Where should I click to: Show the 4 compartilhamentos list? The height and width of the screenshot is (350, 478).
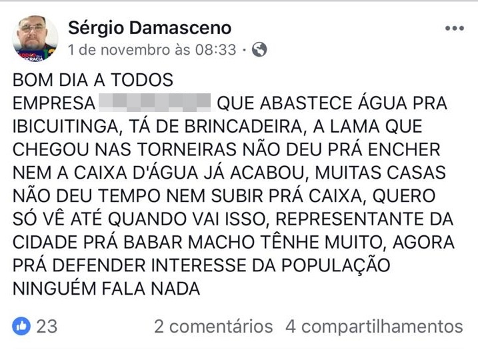(374, 326)
